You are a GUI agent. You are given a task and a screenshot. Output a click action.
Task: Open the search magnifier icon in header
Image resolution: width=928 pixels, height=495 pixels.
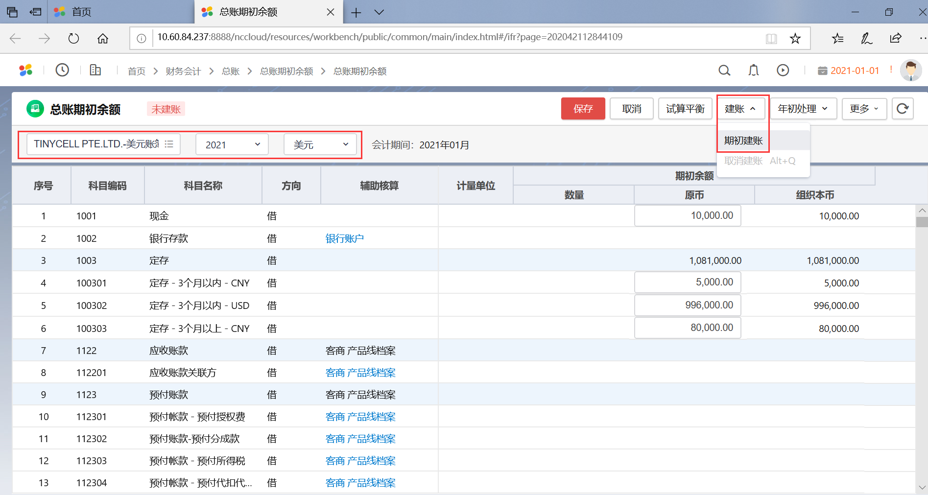point(724,71)
